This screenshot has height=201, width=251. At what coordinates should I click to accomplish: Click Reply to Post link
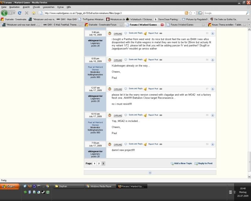205,163
